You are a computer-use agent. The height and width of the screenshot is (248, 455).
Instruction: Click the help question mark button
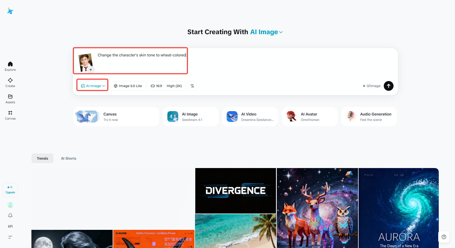pos(444,237)
